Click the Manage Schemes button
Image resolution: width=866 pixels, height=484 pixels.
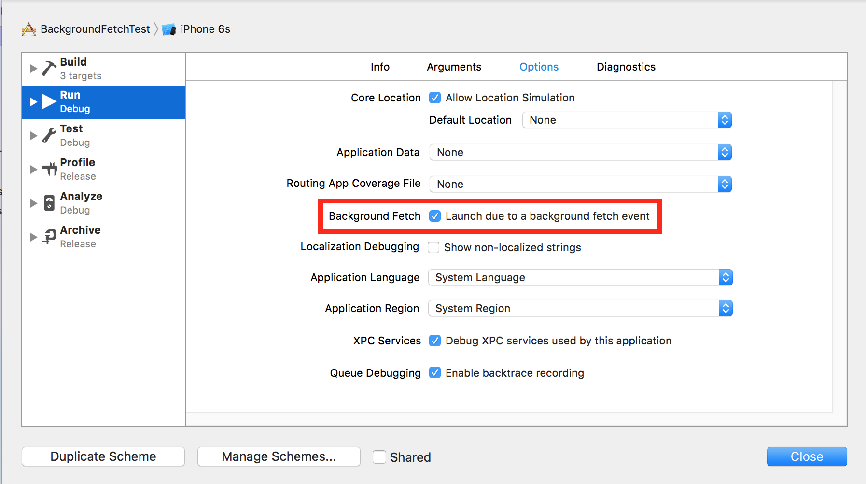279,456
